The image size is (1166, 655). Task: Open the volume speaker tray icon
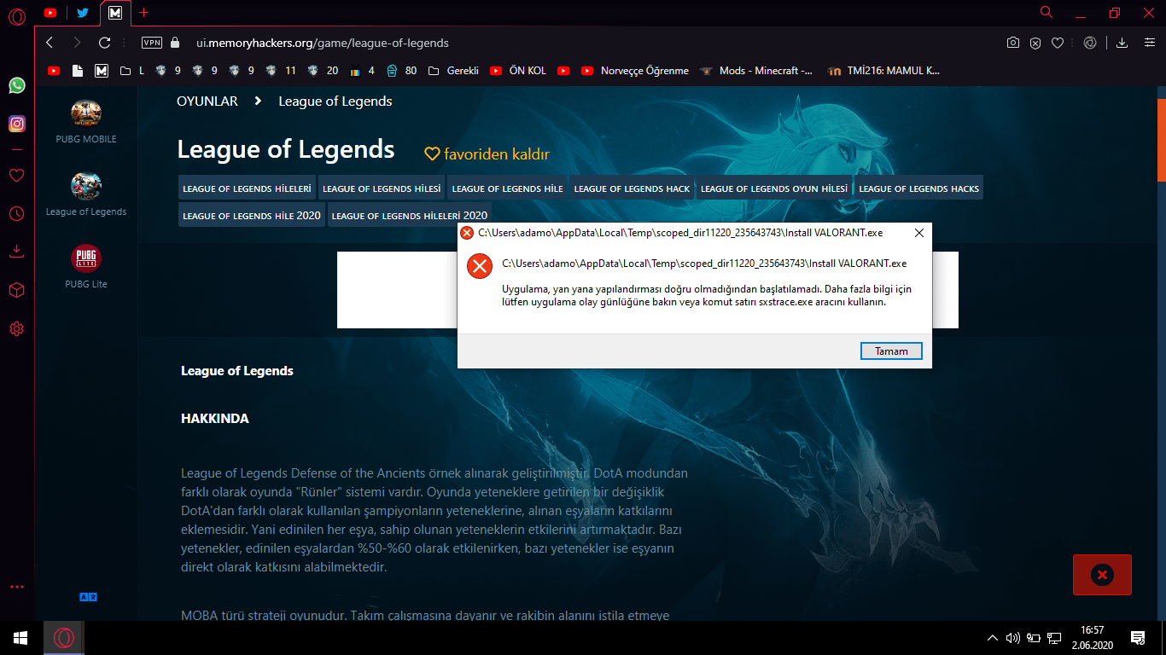1013,638
